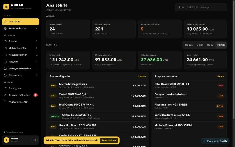Click the Az qalan məhsullar 5 card
Viewport: 235px width, 147px height.
(x=160, y=29)
